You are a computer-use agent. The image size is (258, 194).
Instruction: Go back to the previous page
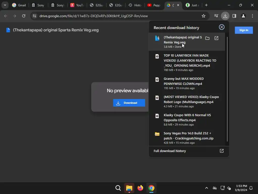(x=6, y=16)
